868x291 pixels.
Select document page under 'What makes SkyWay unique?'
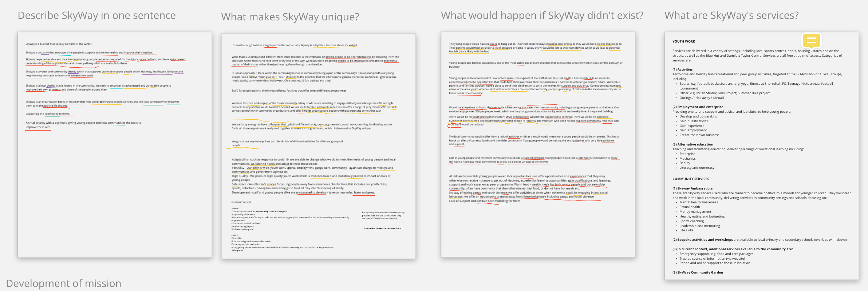(x=319, y=146)
